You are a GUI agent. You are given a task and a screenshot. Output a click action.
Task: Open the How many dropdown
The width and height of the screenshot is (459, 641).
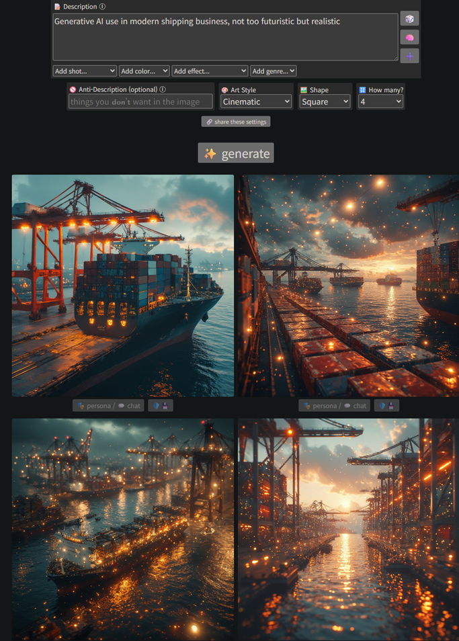380,101
